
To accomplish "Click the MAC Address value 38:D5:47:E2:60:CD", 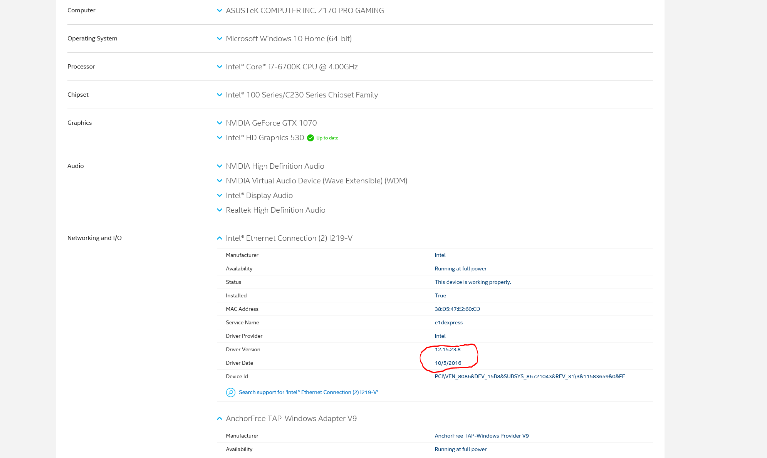I will point(457,309).
